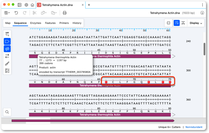
Task: Open a new tab with plus
Action: (x=89, y=5)
